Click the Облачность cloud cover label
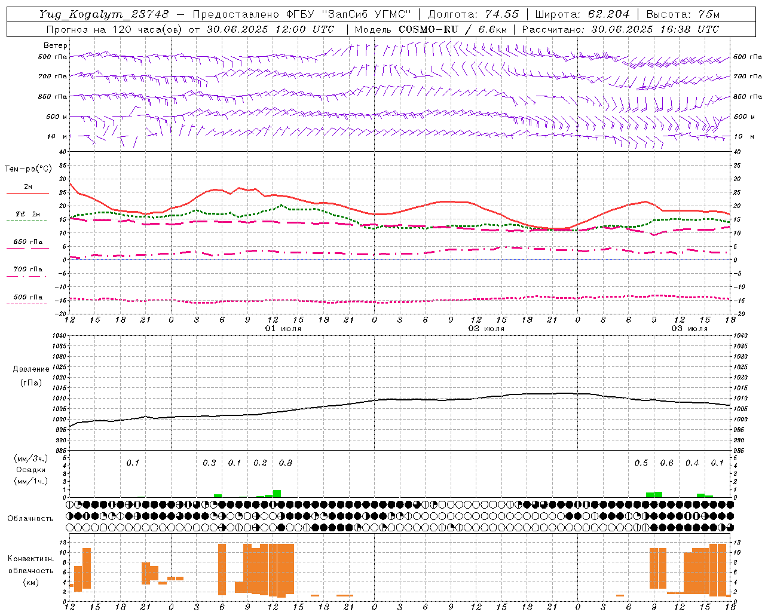The height and width of the screenshot is (612, 765). pyautogui.click(x=30, y=518)
